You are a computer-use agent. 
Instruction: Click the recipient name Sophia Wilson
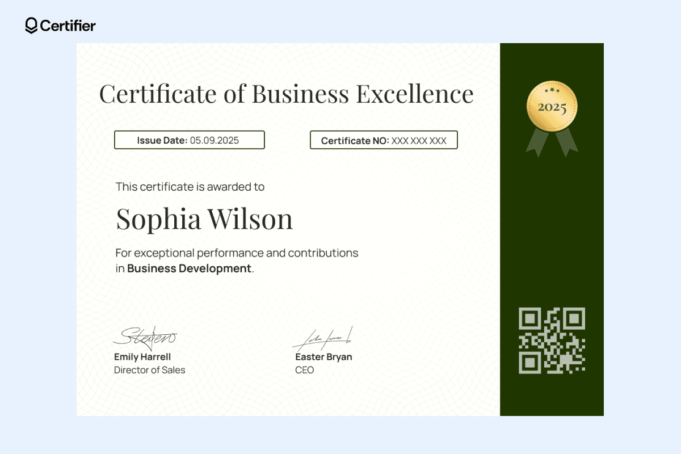click(204, 219)
